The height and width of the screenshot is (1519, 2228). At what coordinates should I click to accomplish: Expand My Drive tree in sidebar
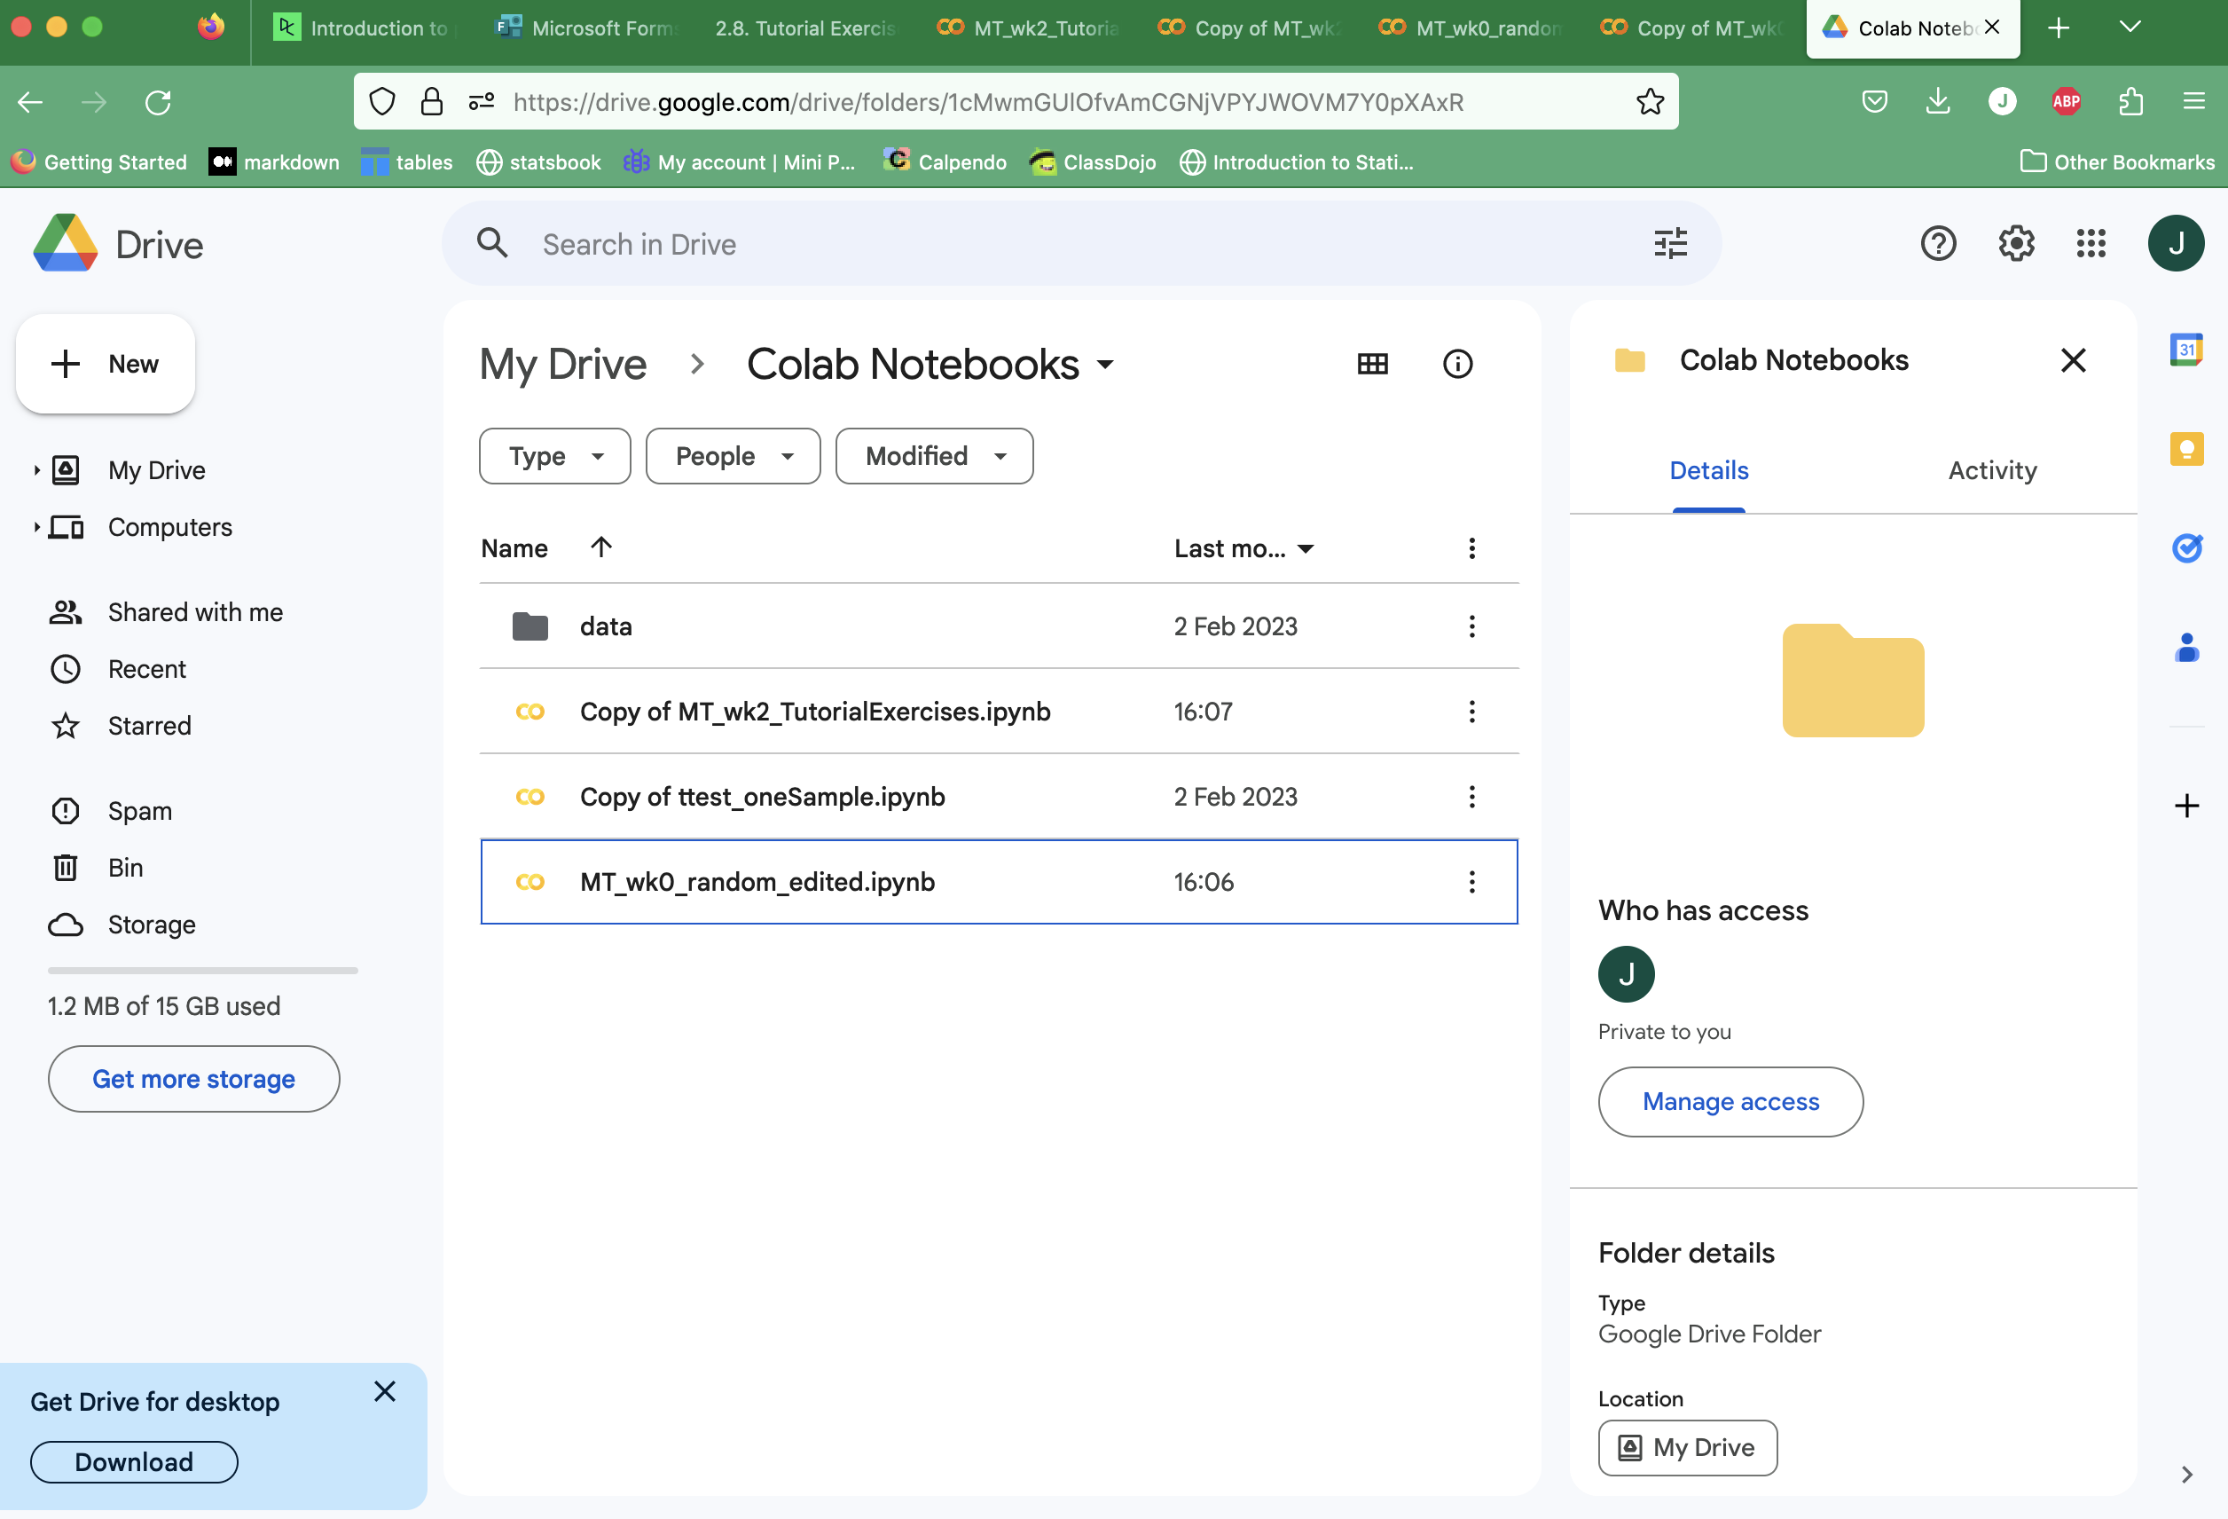point(36,470)
